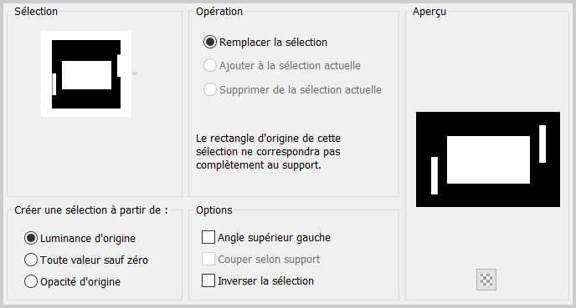Click the Créer une sélection à partir de label
Viewport: 576px width, 308px height.
click(91, 210)
